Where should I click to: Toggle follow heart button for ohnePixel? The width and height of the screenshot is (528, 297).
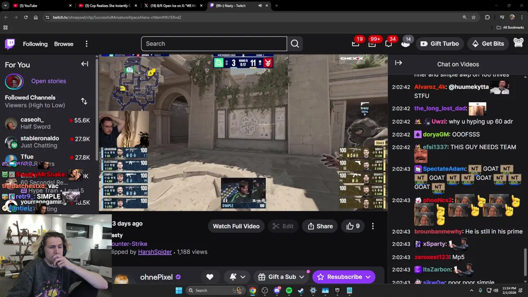pyautogui.click(x=210, y=277)
